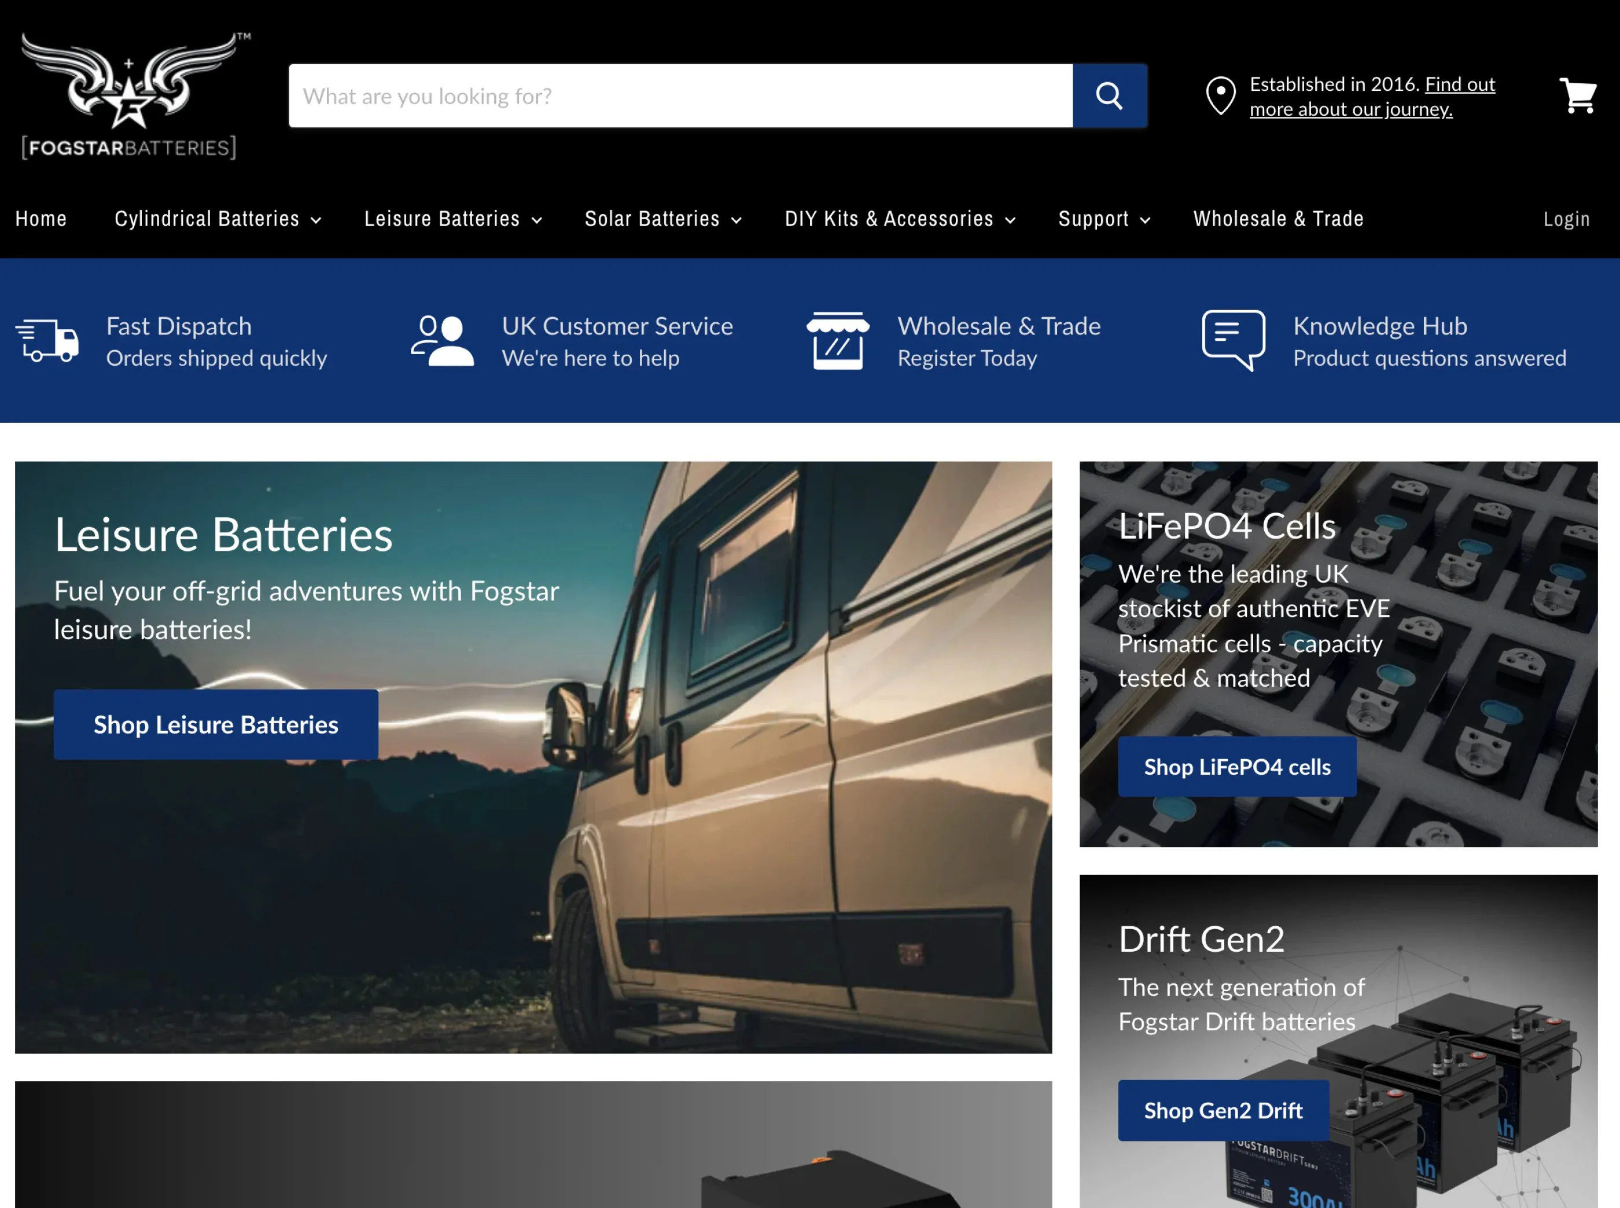Click the Fast Dispatch truck icon
This screenshot has width=1620, height=1208.
pos(47,341)
